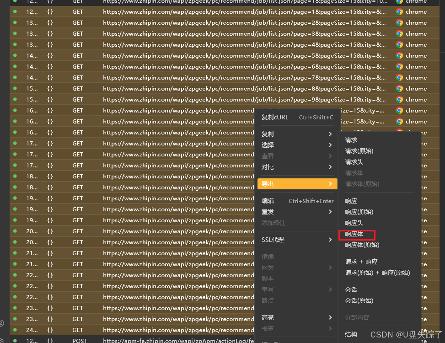Click Chrome icon on the page=9 row
Image resolution: width=445 pixels, height=343 pixels.
[400, 100]
